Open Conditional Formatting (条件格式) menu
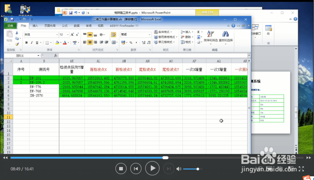The width and height of the screenshot is (314, 180). [x=163, y=32]
